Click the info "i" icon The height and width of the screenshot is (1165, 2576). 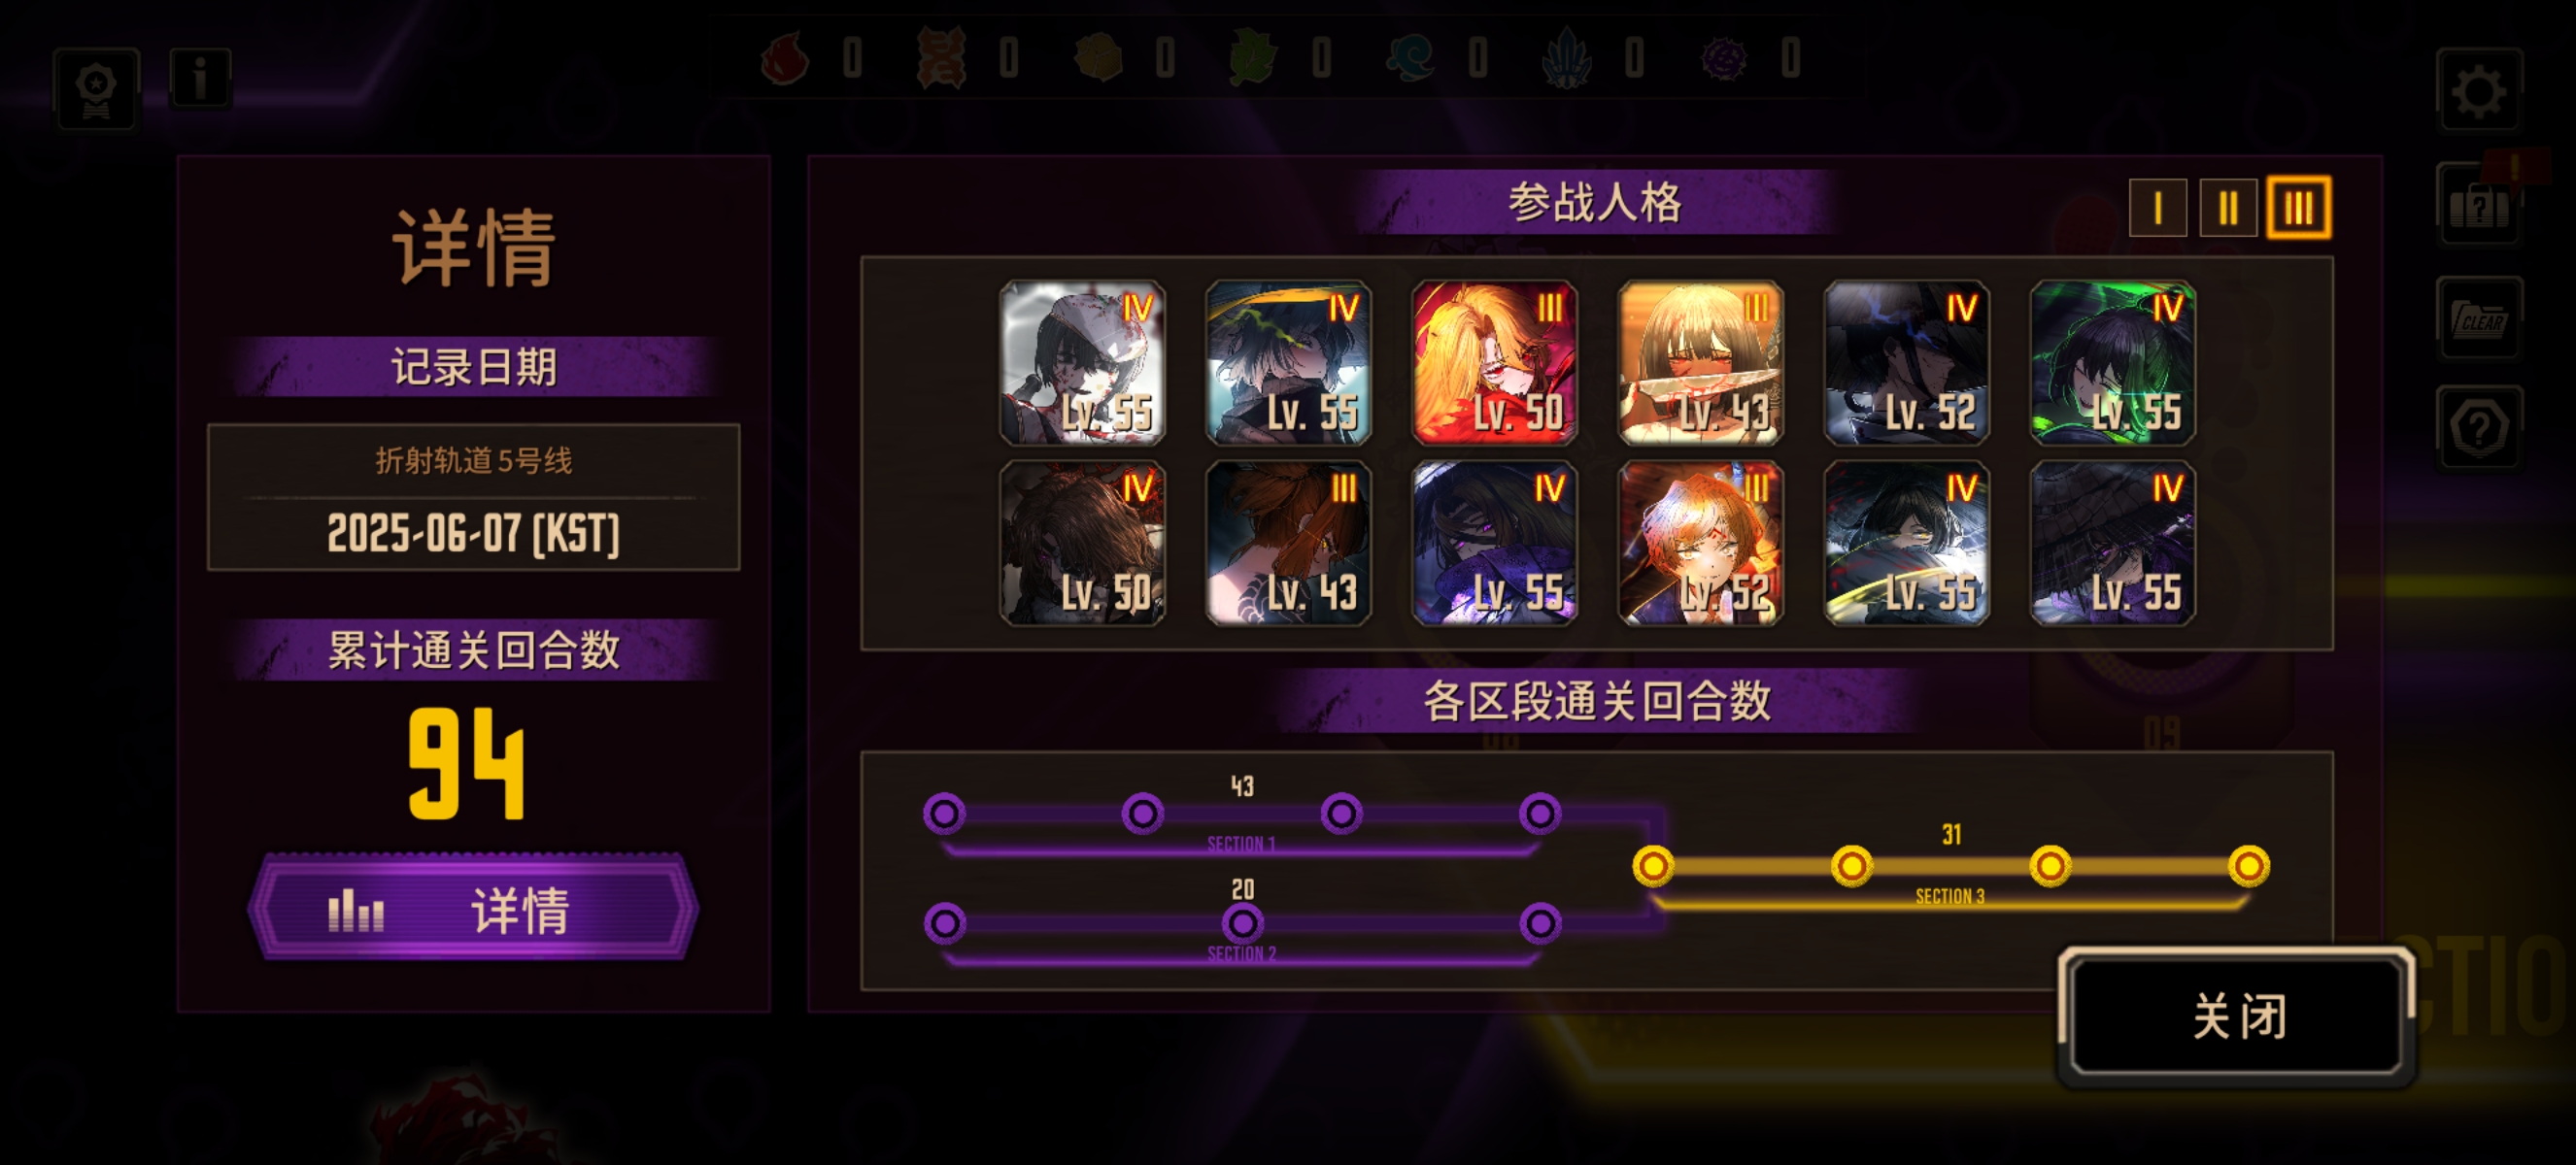pyautogui.click(x=201, y=77)
